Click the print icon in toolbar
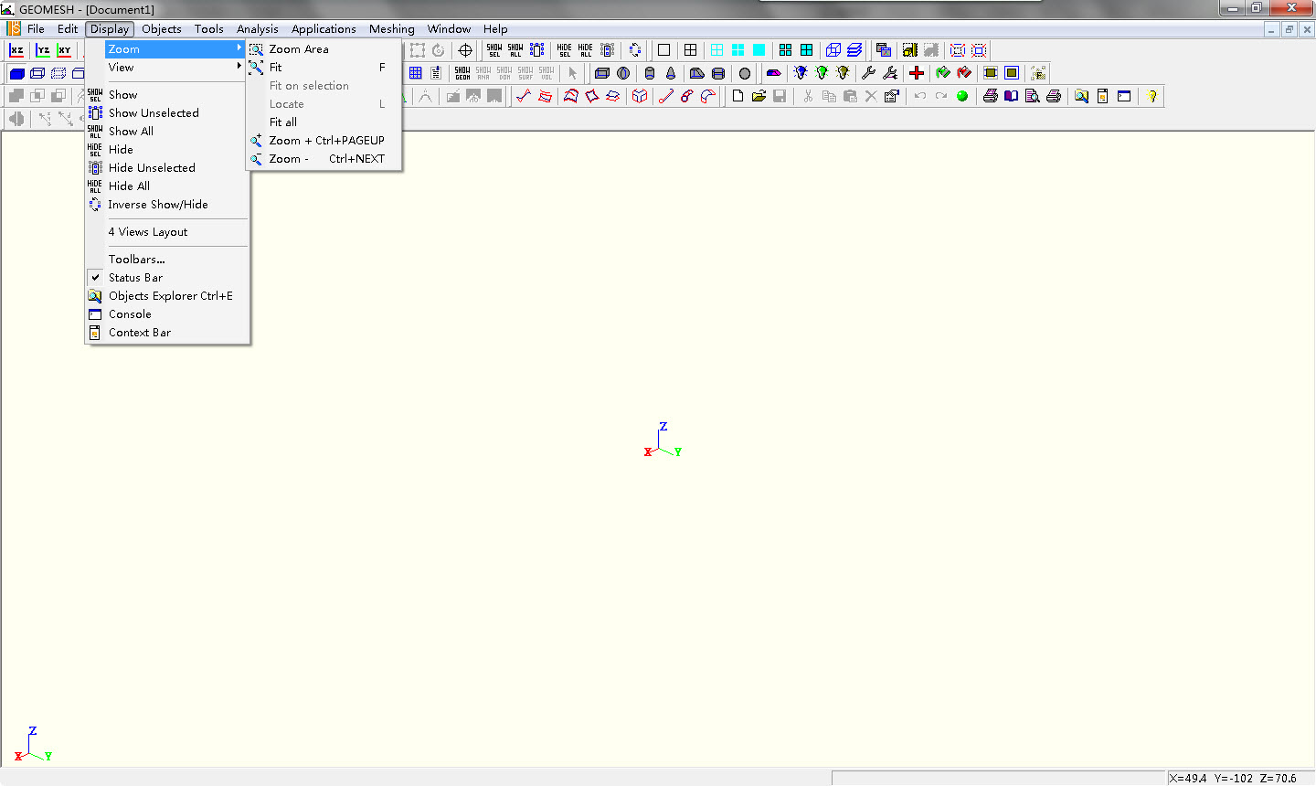 [991, 96]
